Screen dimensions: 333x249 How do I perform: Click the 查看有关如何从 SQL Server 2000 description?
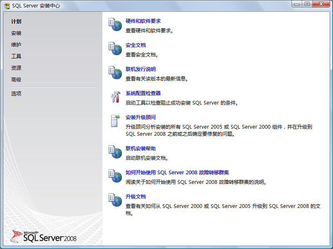(223, 210)
